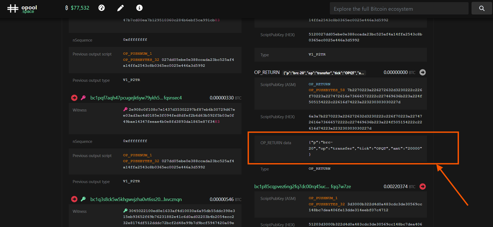Click Witness hex starting 3045022100ed0e1633
The width and height of the screenshot is (493, 227).
(x=179, y=217)
